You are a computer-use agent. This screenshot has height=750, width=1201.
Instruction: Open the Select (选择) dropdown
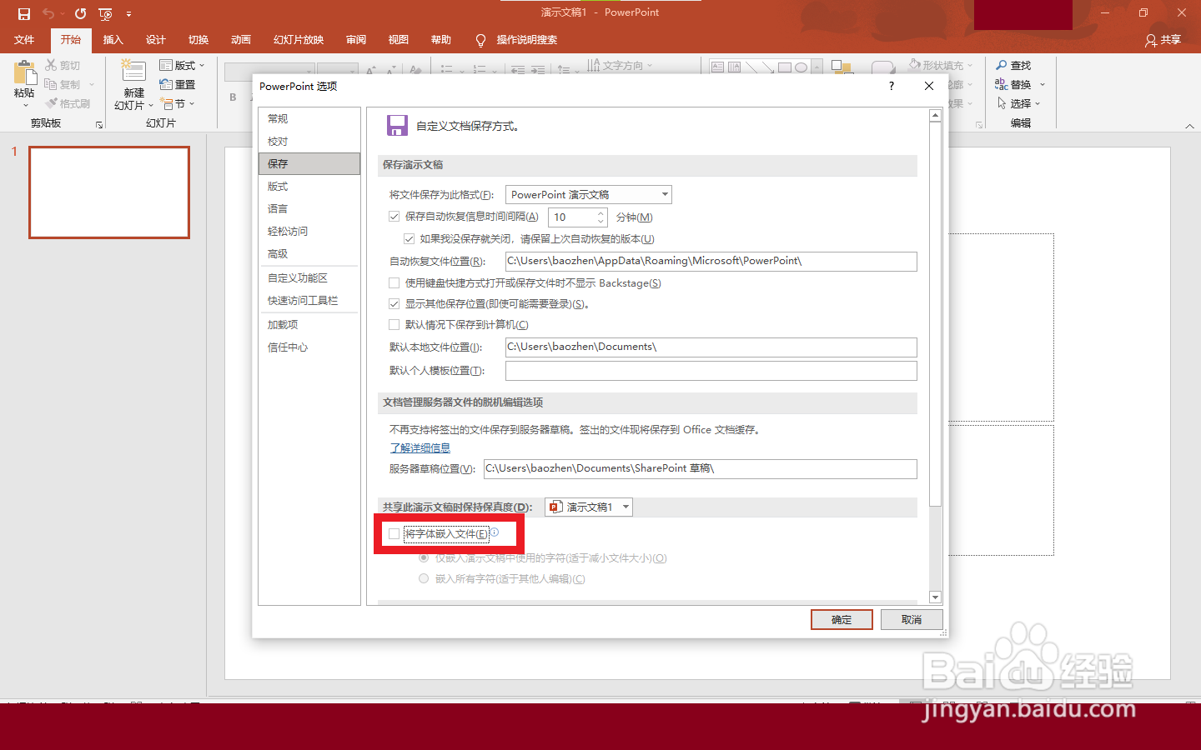pos(1019,103)
